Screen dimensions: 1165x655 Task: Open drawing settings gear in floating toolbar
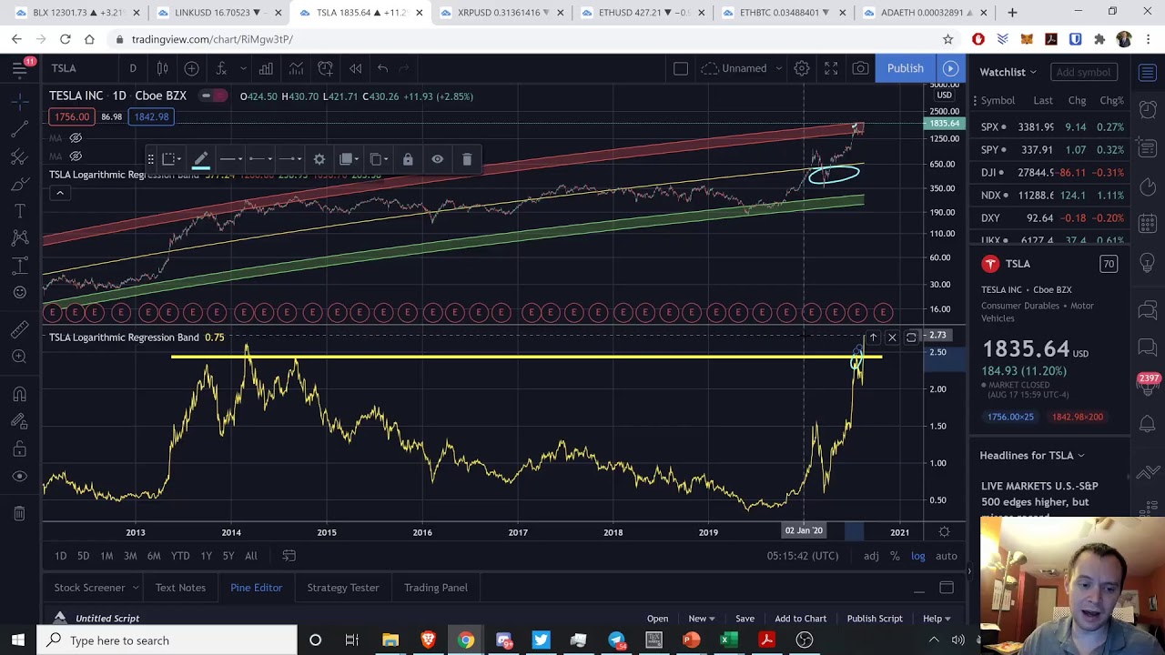(x=319, y=159)
